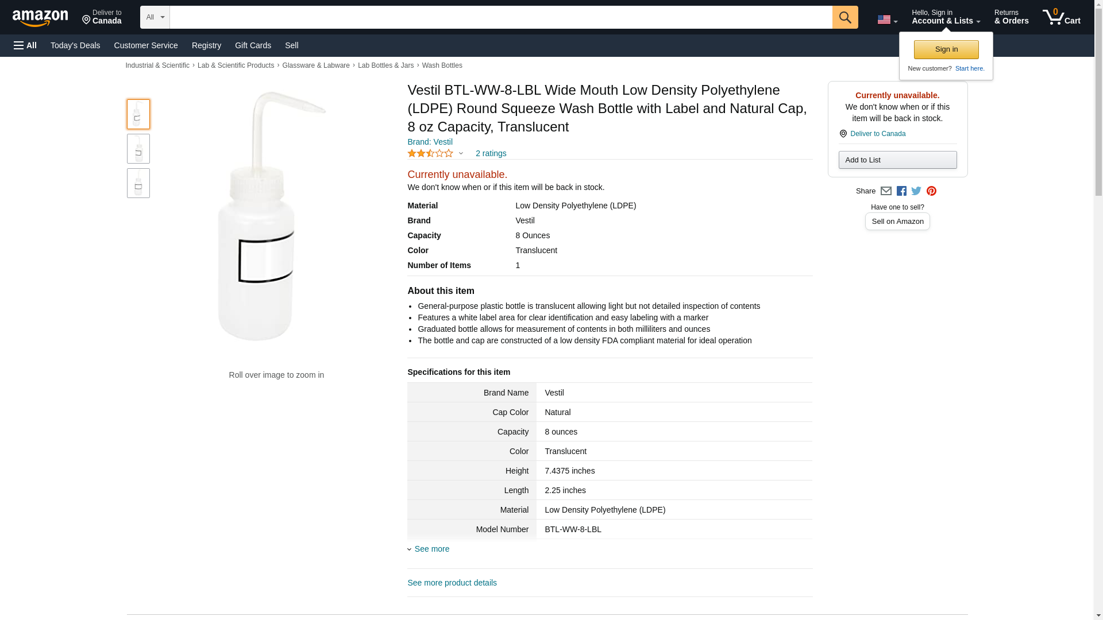Share via email envelope icon
Viewport: 1103px width, 620px height.
pos(886,191)
